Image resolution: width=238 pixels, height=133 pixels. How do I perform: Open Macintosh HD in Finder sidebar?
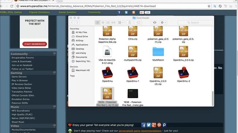pos(83,70)
